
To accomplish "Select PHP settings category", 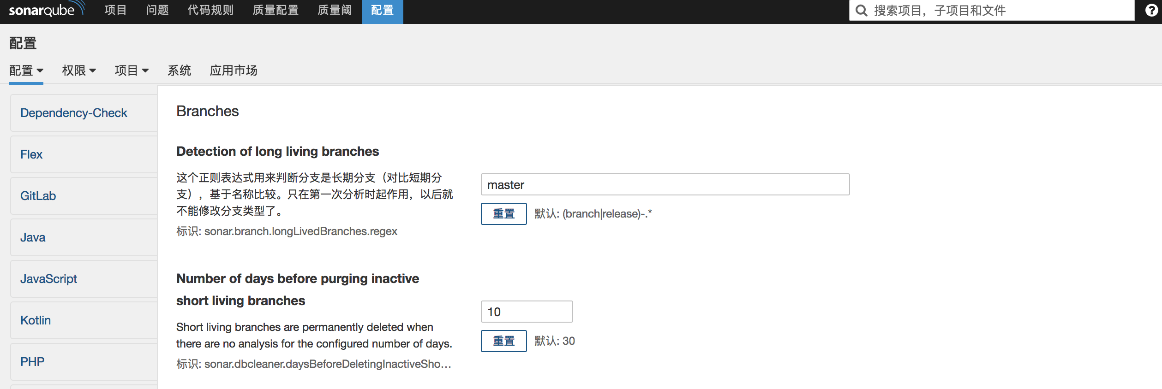I will click(84, 362).
